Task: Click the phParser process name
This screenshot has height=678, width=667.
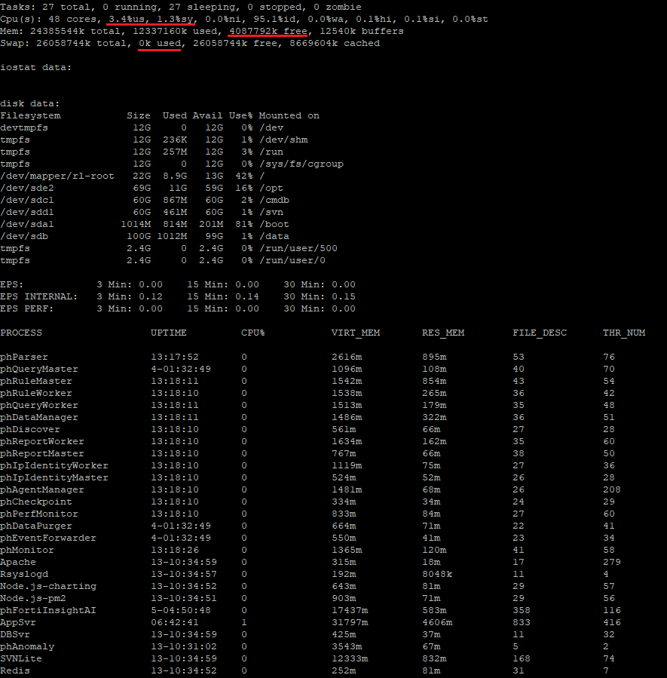Action: [x=24, y=357]
